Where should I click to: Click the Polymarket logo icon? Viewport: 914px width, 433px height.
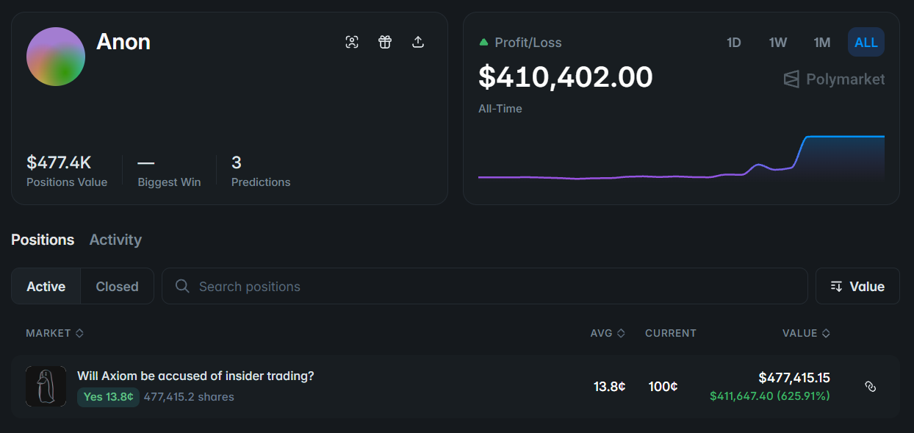(x=791, y=79)
